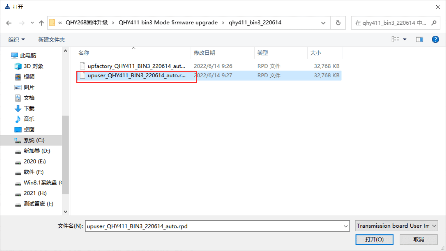
Task: Click the 取消 button
Action: (x=418, y=239)
